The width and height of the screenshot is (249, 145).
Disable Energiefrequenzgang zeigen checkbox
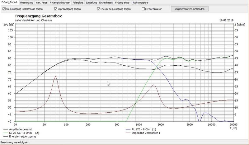pos(99,9)
